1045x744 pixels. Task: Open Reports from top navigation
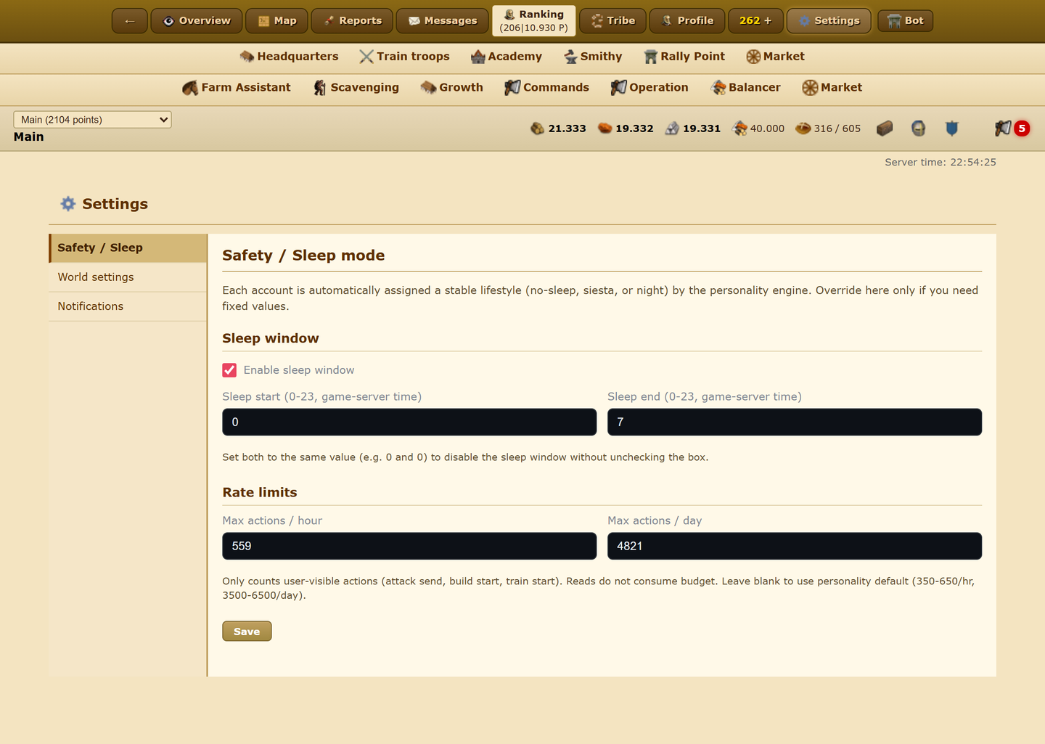352,21
